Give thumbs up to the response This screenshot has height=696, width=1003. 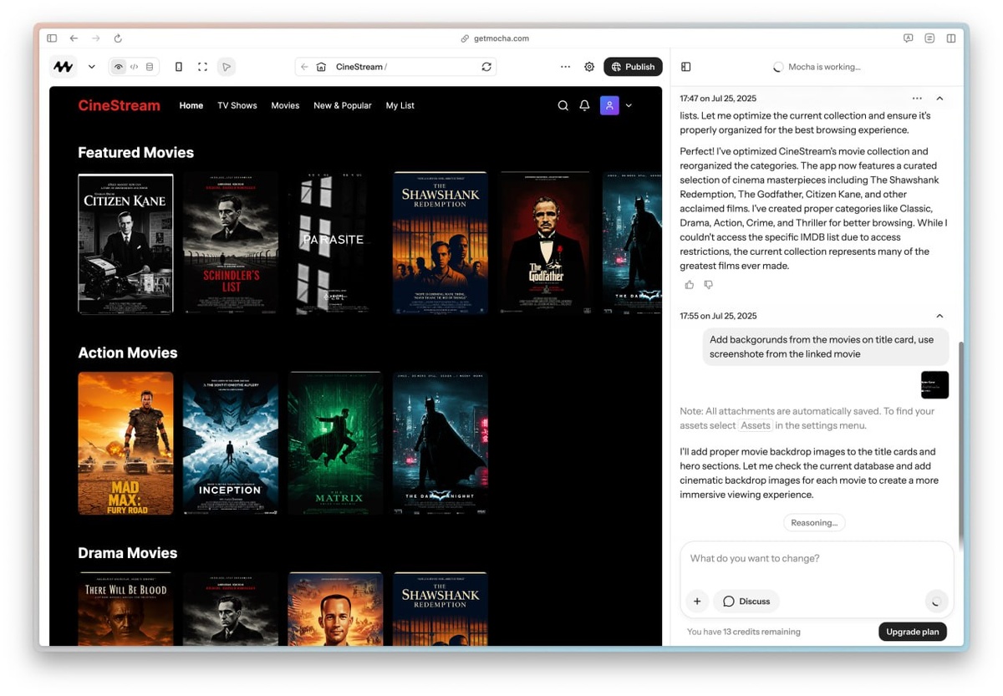point(690,285)
